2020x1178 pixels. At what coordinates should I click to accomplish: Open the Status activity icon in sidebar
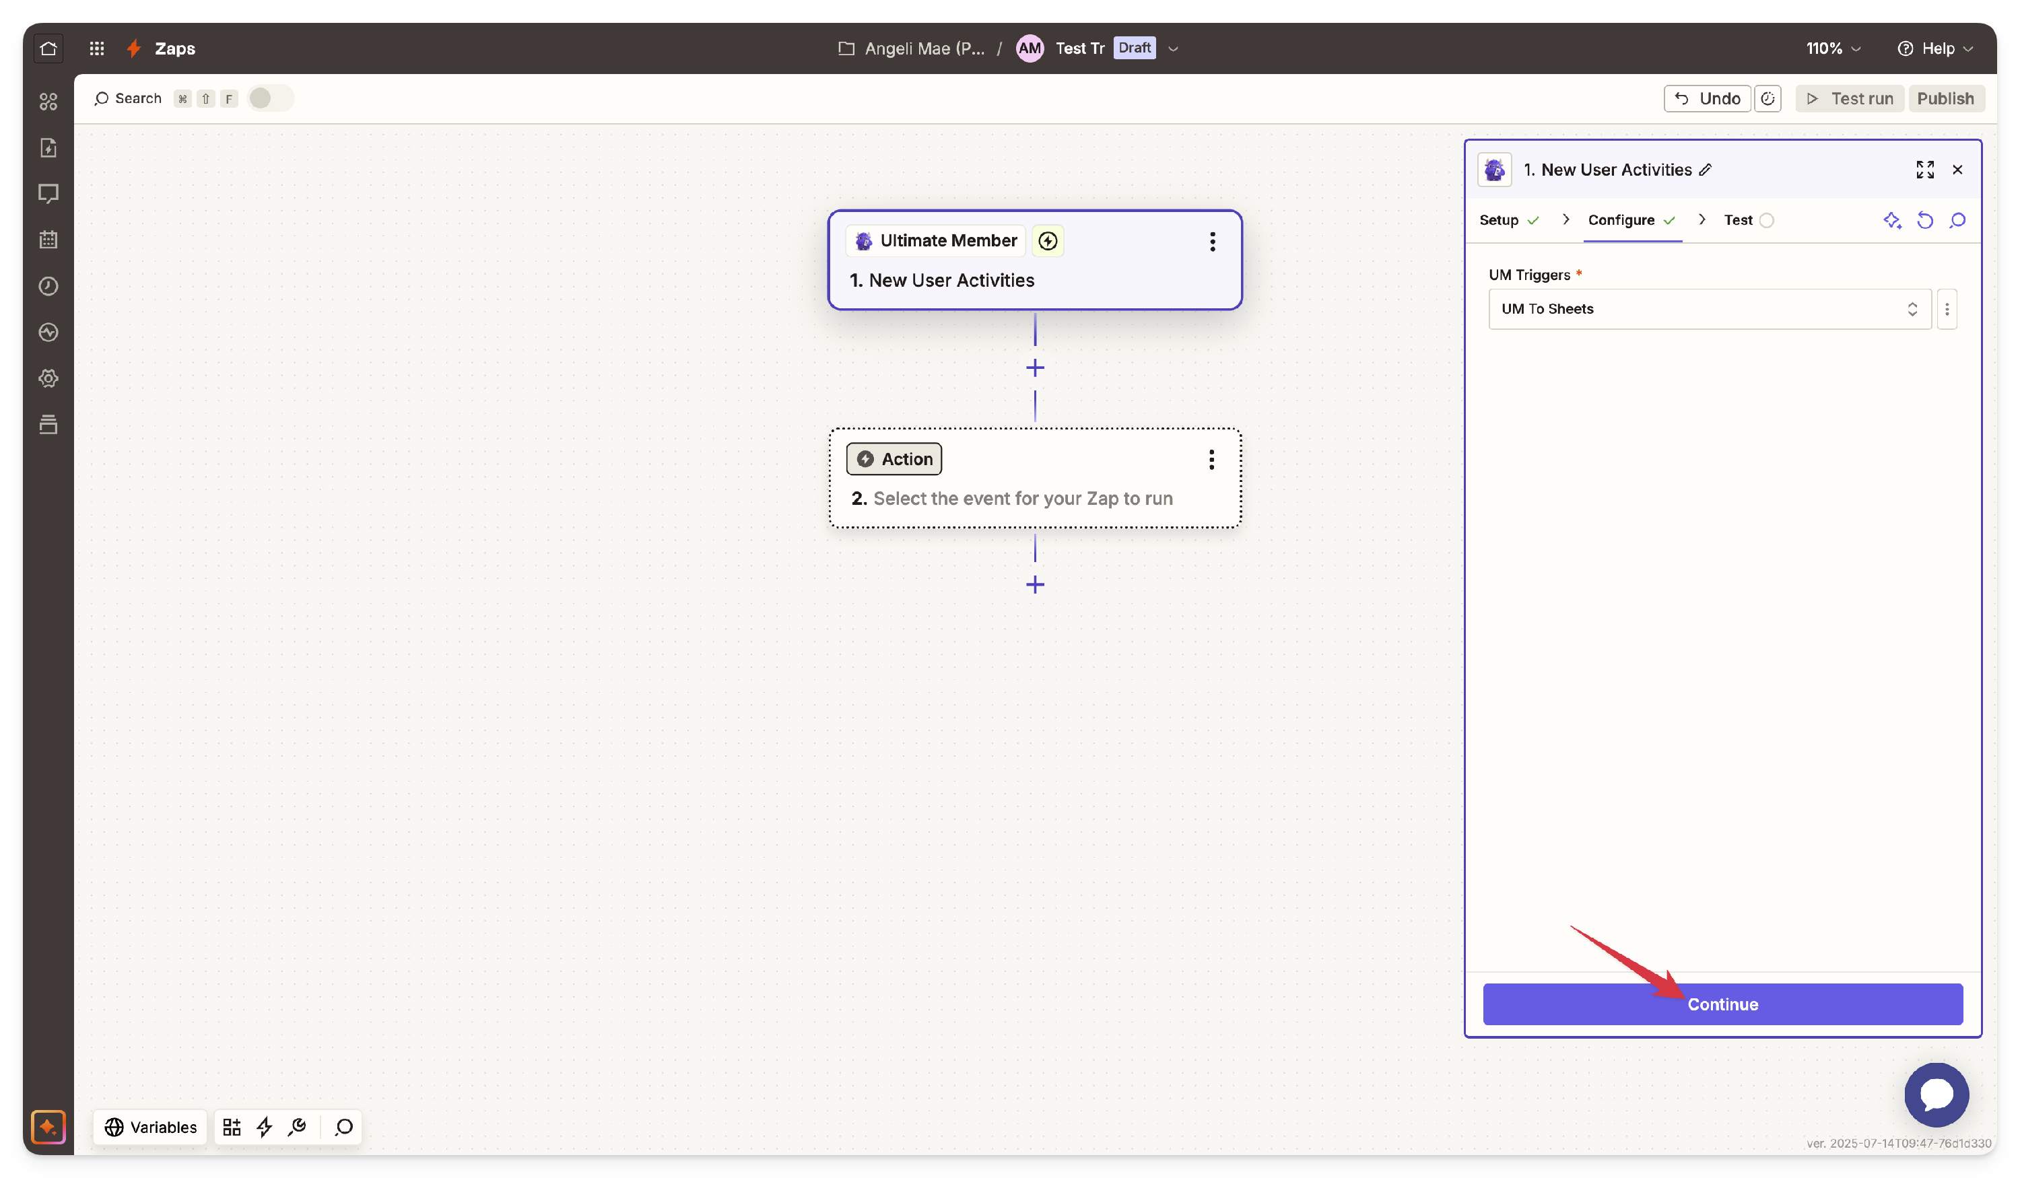click(48, 333)
